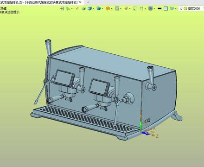The image size is (204, 167).
Task: Click the green Y-axis arrow of the triad
Action: (x=141, y=126)
